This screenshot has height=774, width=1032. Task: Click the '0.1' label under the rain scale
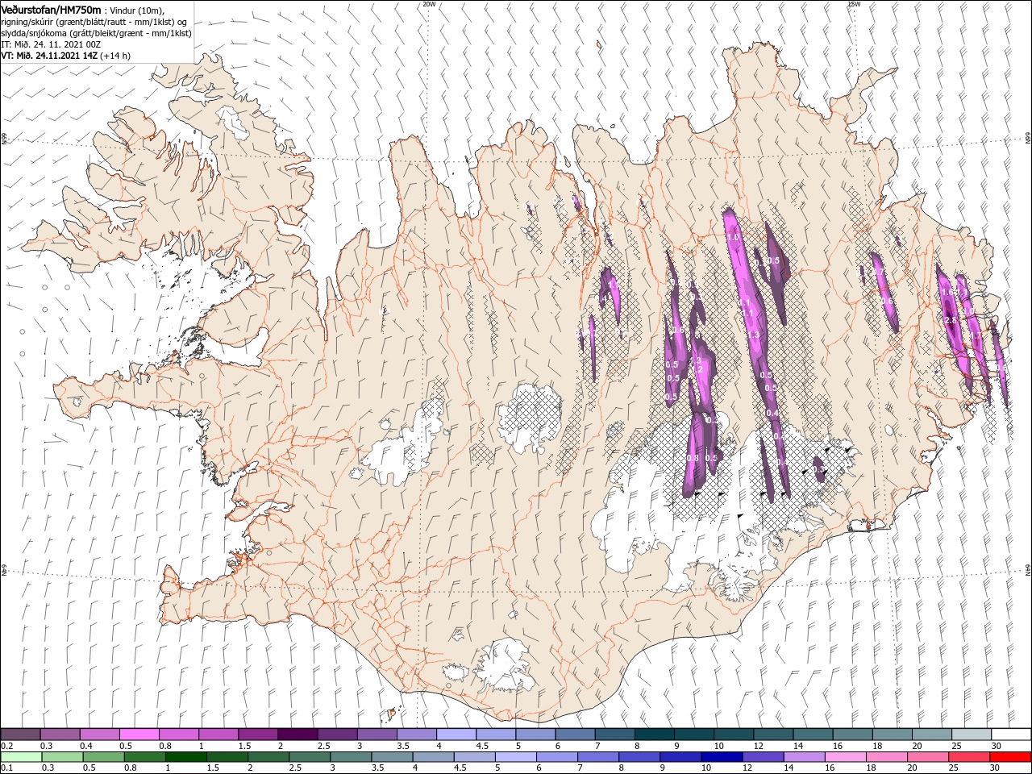pyautogui.click(x=6, y=768)
